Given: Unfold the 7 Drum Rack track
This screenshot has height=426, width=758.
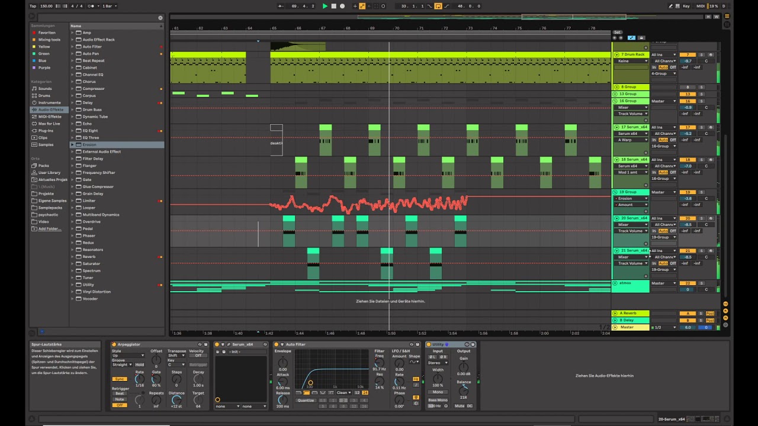Looking at the screenshot, I should pyautogui.click(x=616, y=54).
